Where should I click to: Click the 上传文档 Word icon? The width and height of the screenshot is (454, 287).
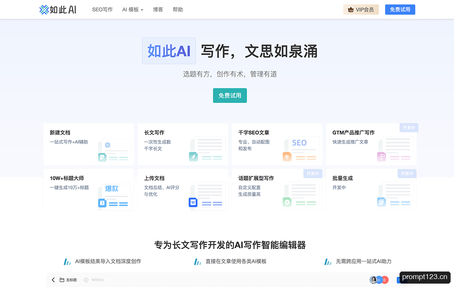click(x=193, y=202)
